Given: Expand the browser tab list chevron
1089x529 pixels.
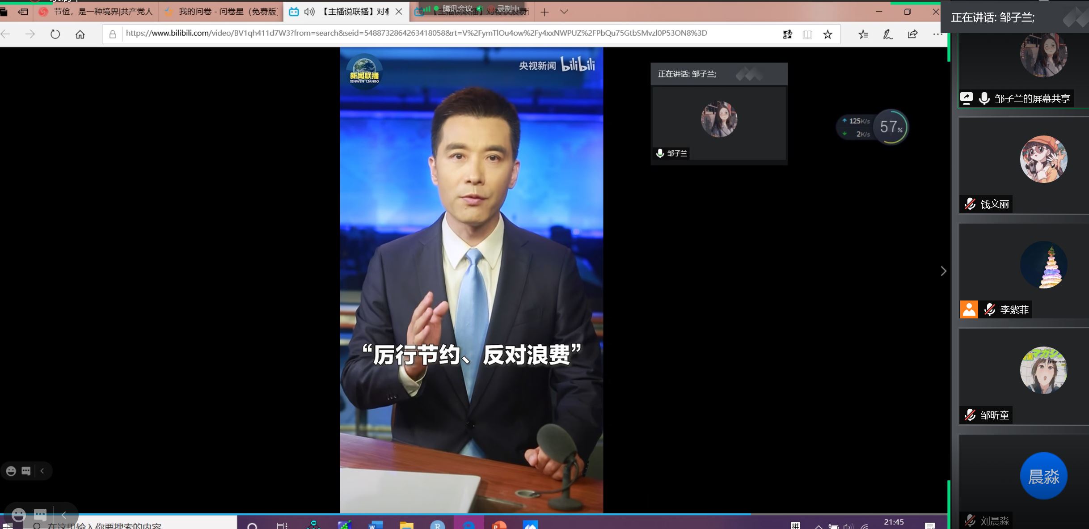Looking at the screenshot, I should pyautogui.click(x=563, y=12).
